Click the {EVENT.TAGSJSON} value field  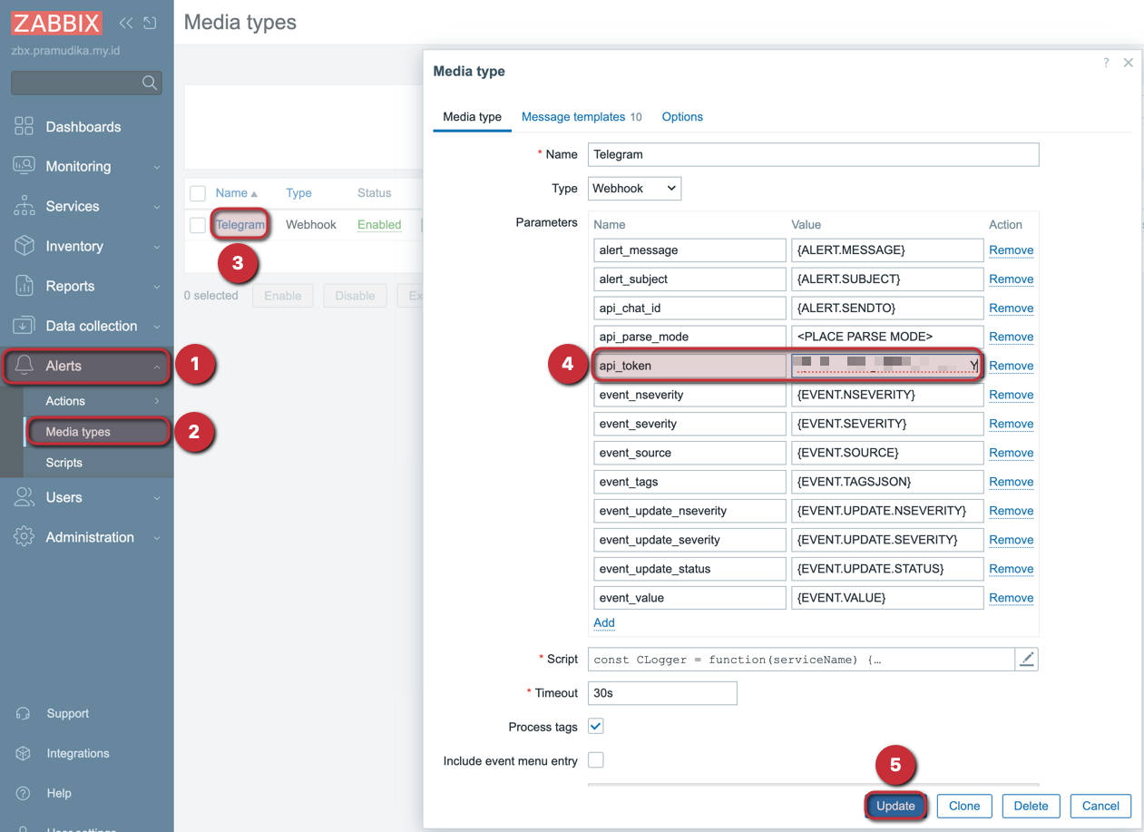click(887, 482)
